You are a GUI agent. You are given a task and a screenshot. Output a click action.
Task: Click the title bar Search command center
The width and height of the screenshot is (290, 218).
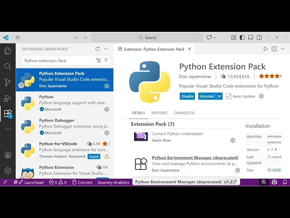[x=147, y=37]
